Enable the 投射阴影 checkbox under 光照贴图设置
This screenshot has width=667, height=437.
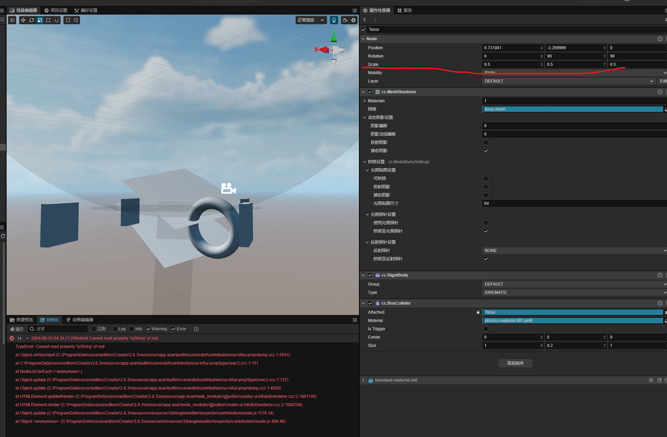[487, 187]
